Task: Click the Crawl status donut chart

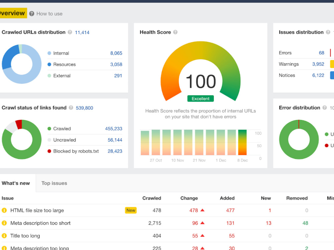Action: point(21,139)
